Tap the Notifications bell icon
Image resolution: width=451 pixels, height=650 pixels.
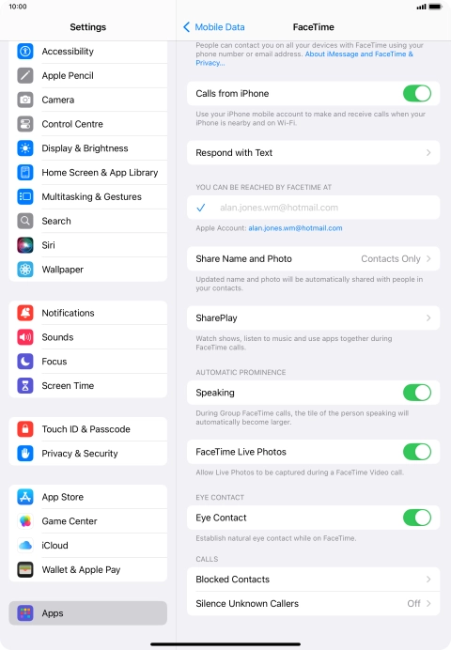[25, 313]
